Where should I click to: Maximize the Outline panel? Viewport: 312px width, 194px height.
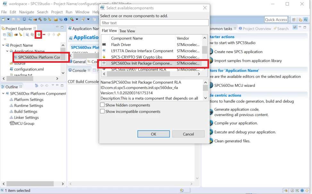(x=62, y=85)
